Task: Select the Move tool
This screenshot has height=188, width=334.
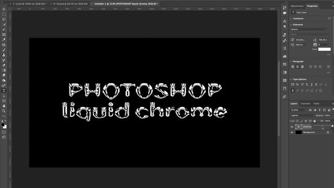Action: [4, 9]
